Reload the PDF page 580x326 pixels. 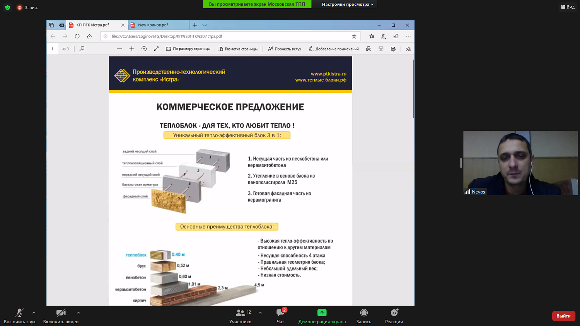[x=77, y=36]
